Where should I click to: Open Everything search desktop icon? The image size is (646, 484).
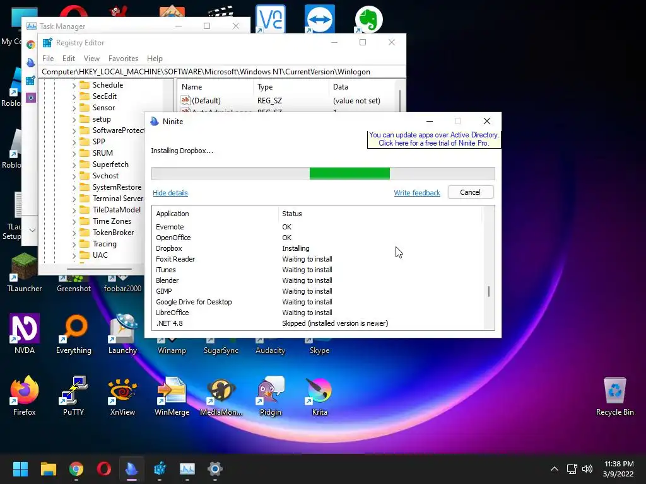[74, 333]
